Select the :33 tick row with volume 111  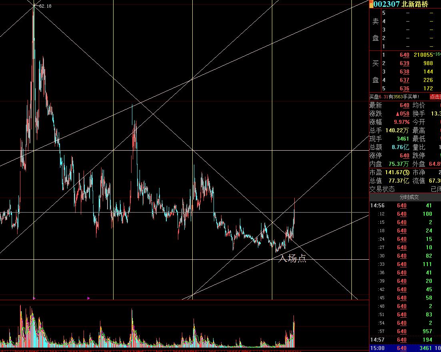click(x=405, y=264)
